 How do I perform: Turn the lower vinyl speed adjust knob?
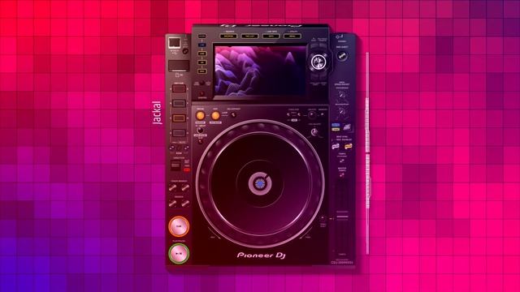pyautogui.click(x=342, y=112)
